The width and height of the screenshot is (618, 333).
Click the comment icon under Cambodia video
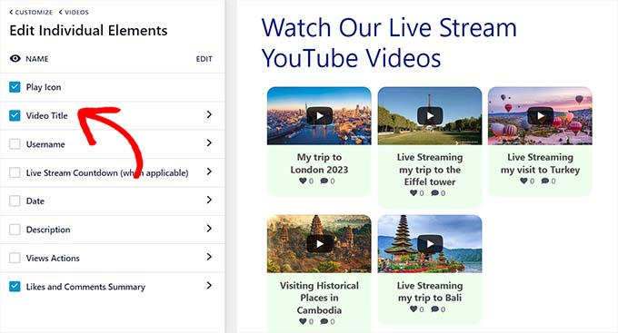tap(324, 321)
